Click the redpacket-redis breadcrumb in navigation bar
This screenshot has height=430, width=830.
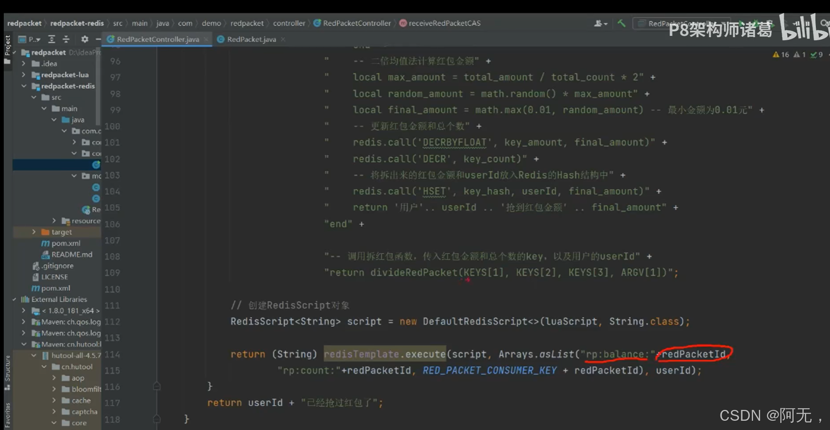pyautogui.click(x=77, y=23)
